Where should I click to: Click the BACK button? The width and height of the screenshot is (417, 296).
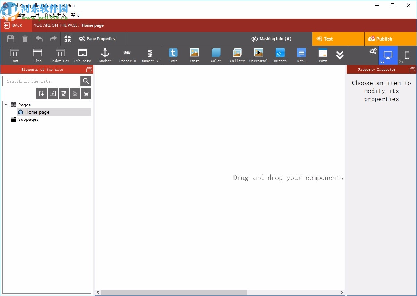pyautogui.click(x=16, y=25)
